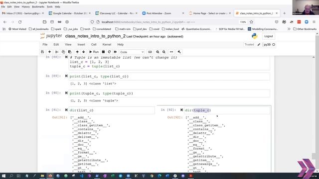Open the torch bookmark folder
Screen dimensions: 319x179
tap(85, 29)
